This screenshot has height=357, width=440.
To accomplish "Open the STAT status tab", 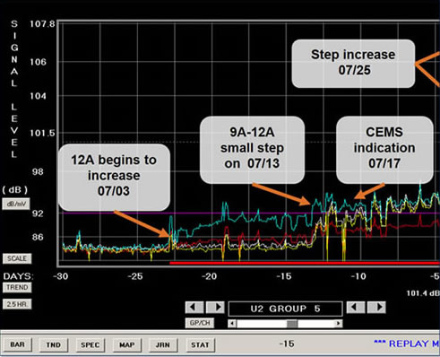I will 200,344.
